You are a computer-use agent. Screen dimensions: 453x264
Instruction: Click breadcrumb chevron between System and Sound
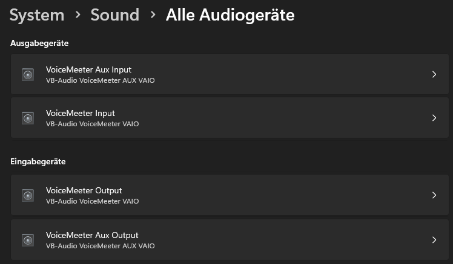pyautogui.click(x=78, y=14)
